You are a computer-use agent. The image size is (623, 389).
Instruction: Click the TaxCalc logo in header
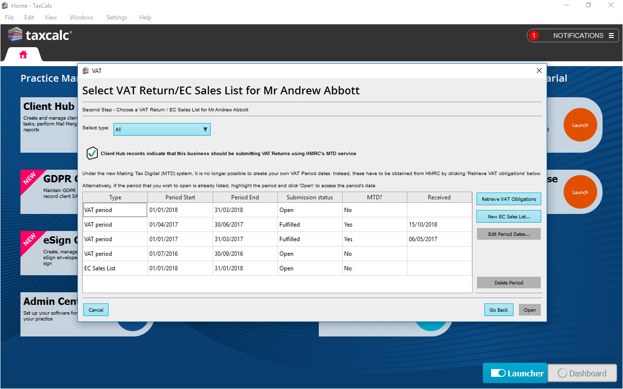pyautogui.click(x=40, y=35)
